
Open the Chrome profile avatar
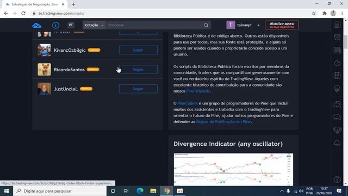(x=333, y=13)
